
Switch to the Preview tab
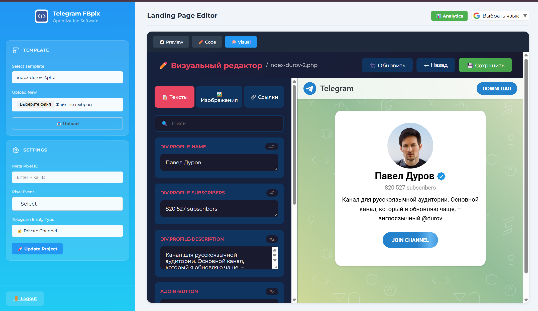pos(171,42)
